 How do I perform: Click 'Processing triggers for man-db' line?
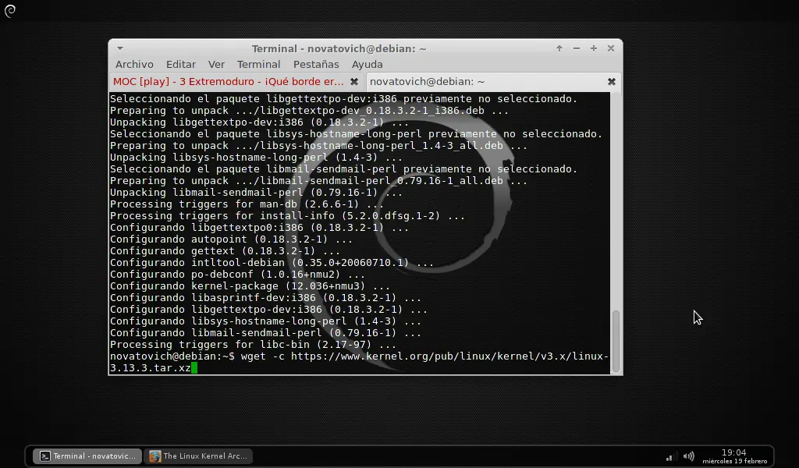click(x=247, y=204)
